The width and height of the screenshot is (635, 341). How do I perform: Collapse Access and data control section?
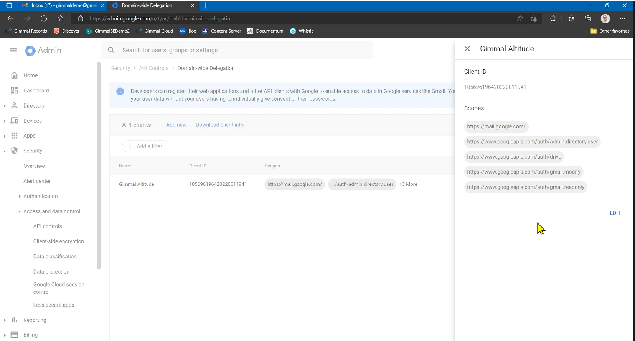[x=20, y=211]
